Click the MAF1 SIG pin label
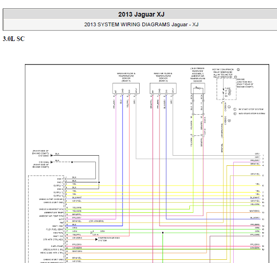 click(58, 236)
